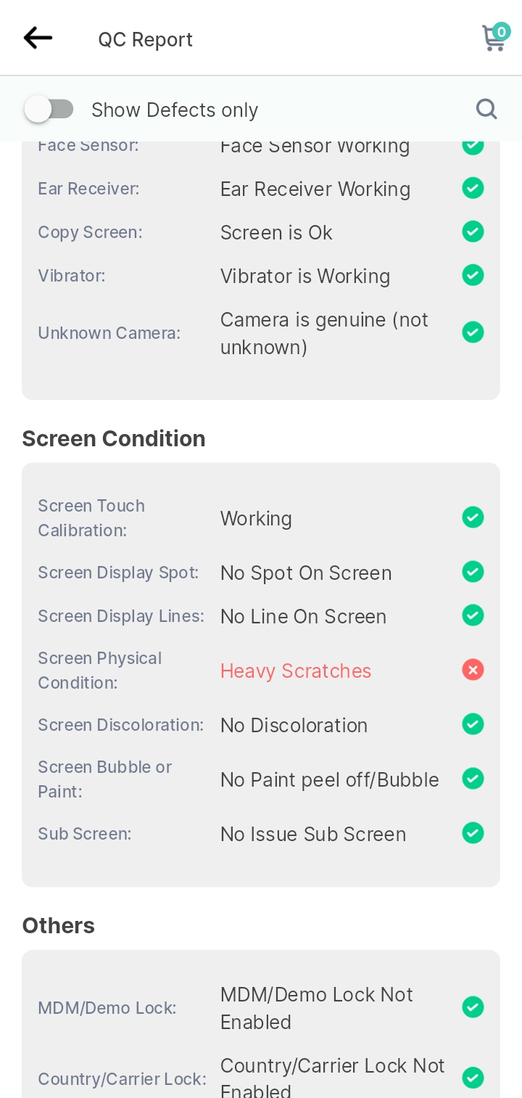This screenshot has width=522, height=1098.
Task: Go back using the arrow icon
Action: pos(38,38)
